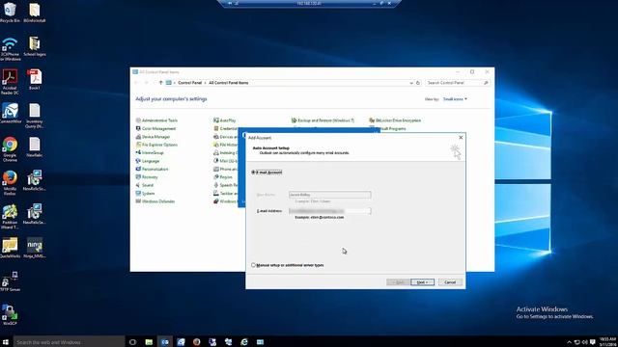Viewport: 618px width, 347px height.
Task: Expand the View by Small icons dropdown
Action: 455,99
